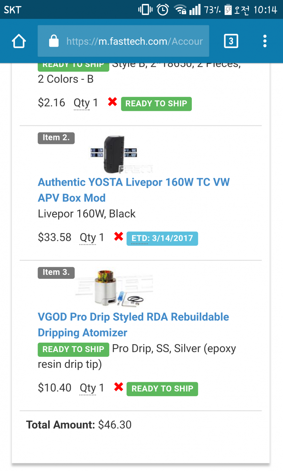Tap the ETD: 3/14/2017 badge
Image resolution: width=283 pixels, height=471 pixels.
click(x=162, y=239)
